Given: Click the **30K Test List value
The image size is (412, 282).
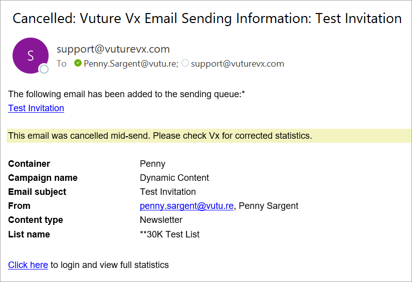Looking at the screenshot, I should [169, 234].
